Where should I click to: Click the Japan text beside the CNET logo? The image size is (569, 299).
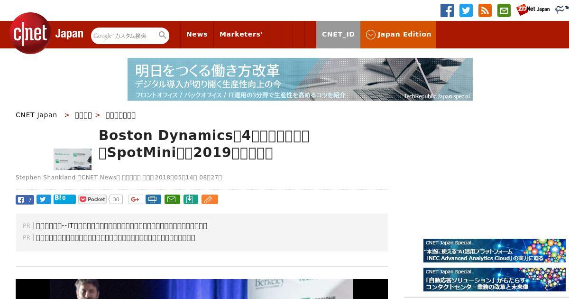(x=69, y=34)
